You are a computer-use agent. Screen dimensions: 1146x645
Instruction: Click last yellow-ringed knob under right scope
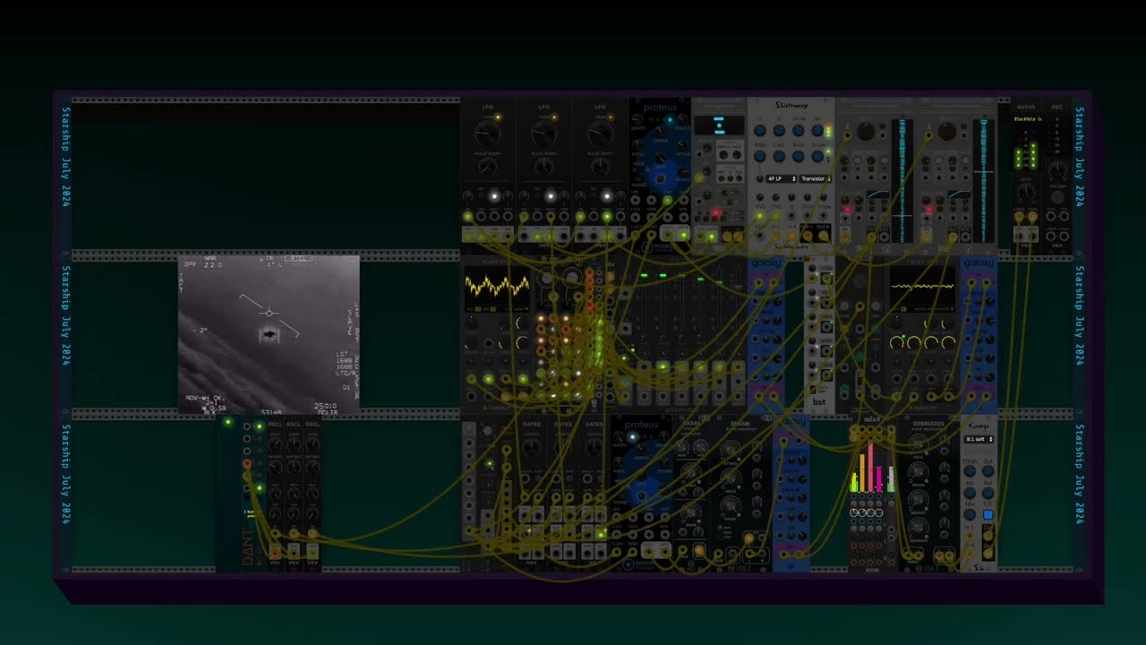point(947,343)
